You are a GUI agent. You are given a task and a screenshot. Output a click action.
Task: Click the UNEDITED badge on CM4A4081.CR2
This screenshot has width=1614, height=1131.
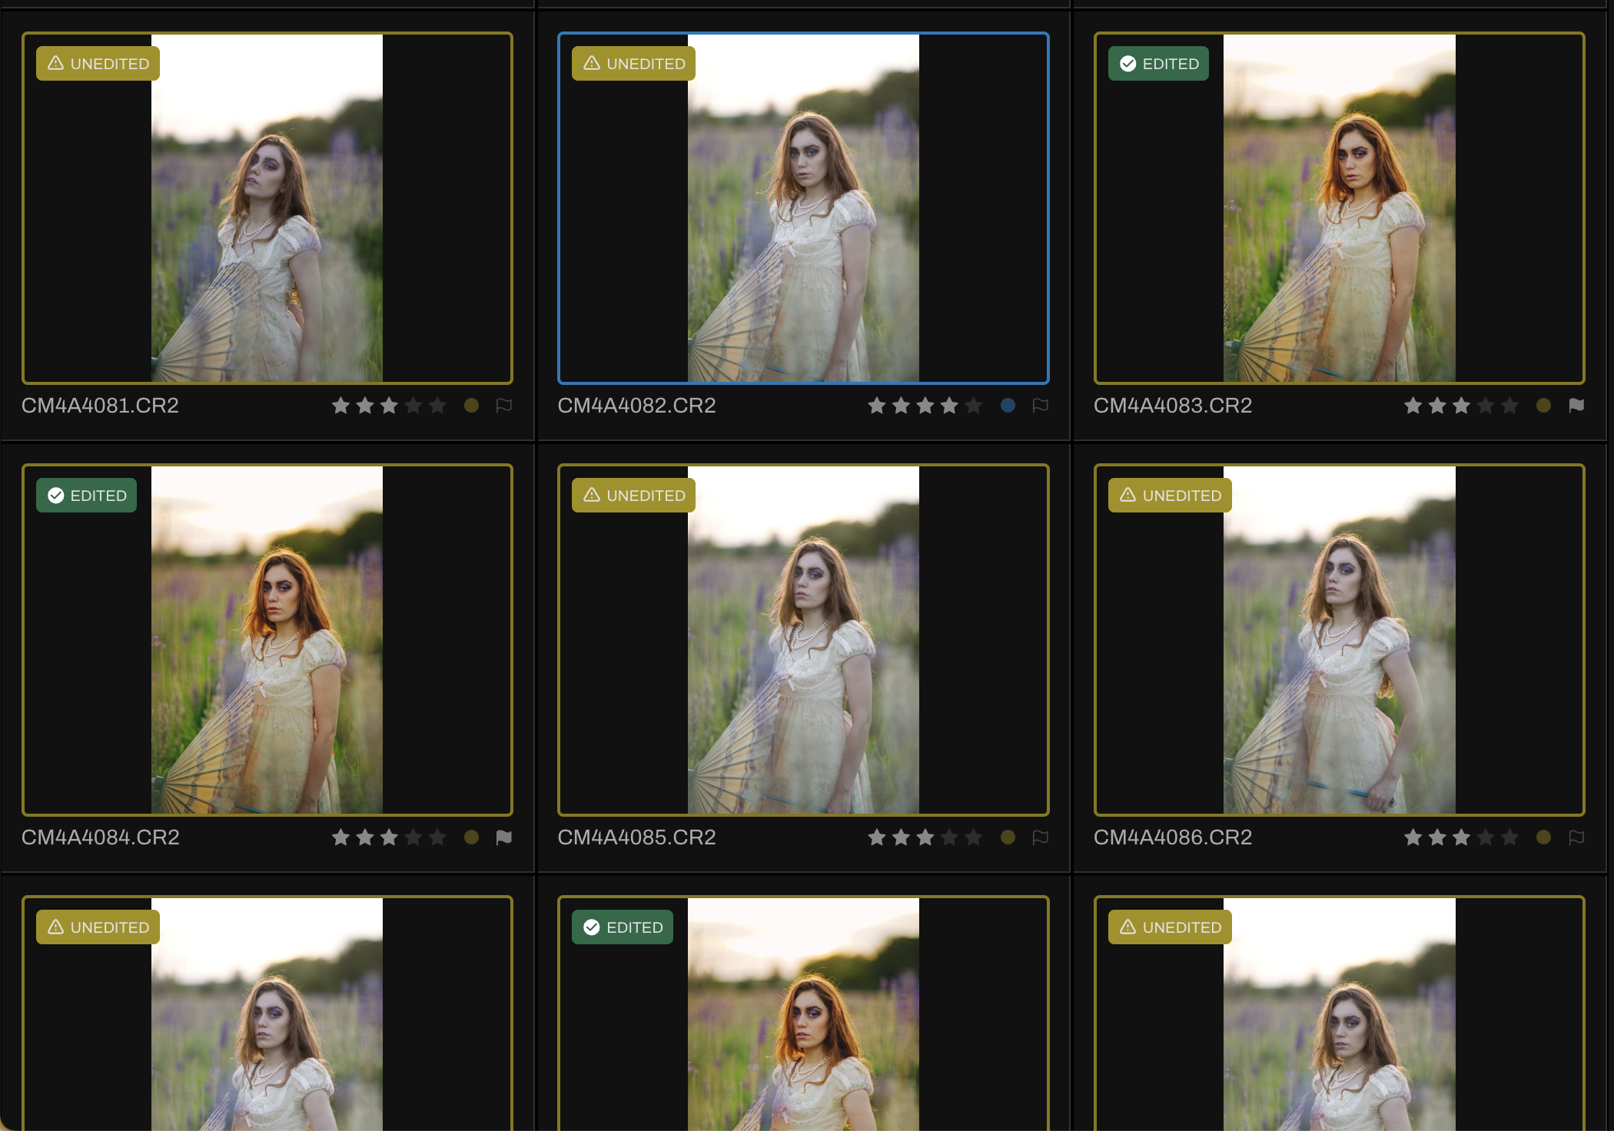(x=98, y=64)
